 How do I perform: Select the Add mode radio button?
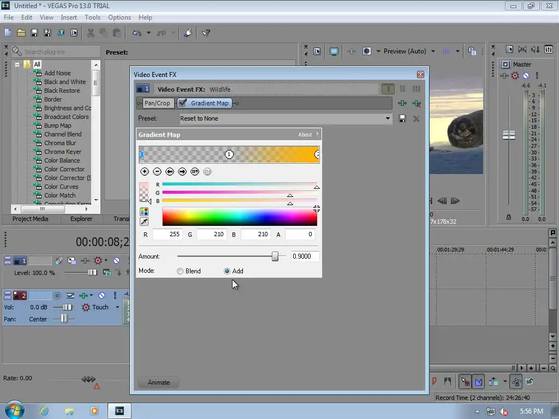[227, 271]
